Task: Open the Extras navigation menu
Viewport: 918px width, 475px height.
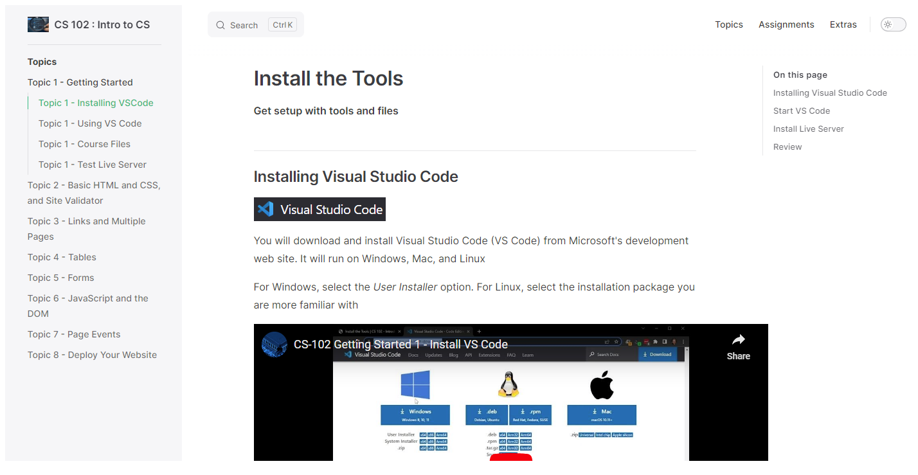Action: 843,24
